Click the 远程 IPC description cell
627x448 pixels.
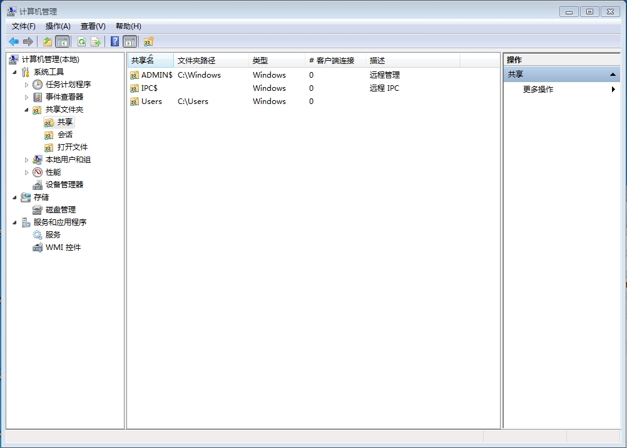tap(384, 88)
